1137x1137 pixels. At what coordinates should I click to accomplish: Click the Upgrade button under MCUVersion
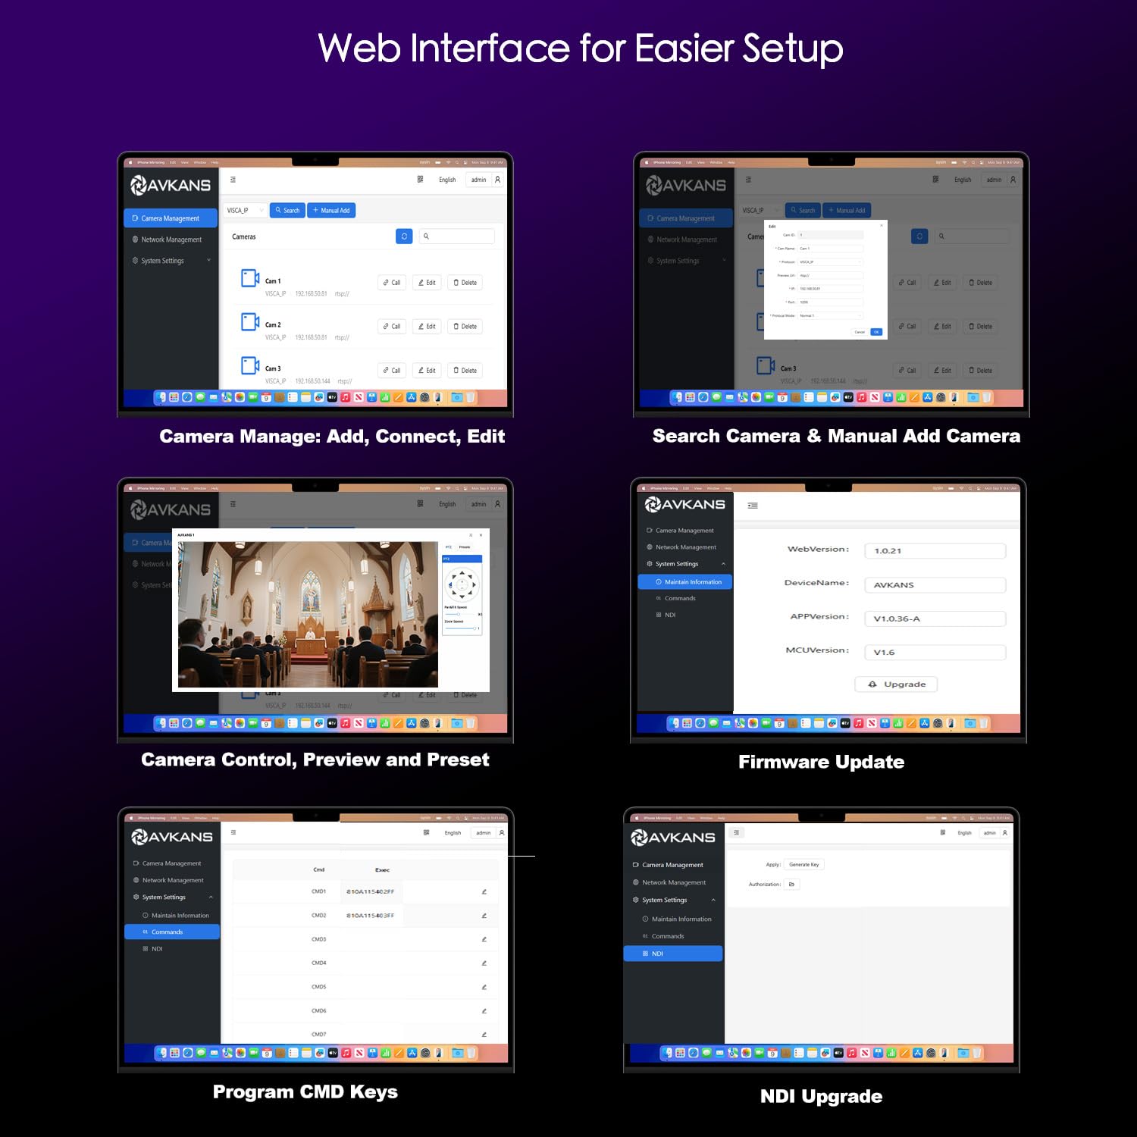[x=896, y=684]
